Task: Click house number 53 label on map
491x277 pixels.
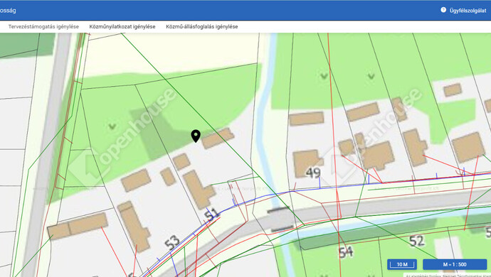Action: [x=172, y=242]
